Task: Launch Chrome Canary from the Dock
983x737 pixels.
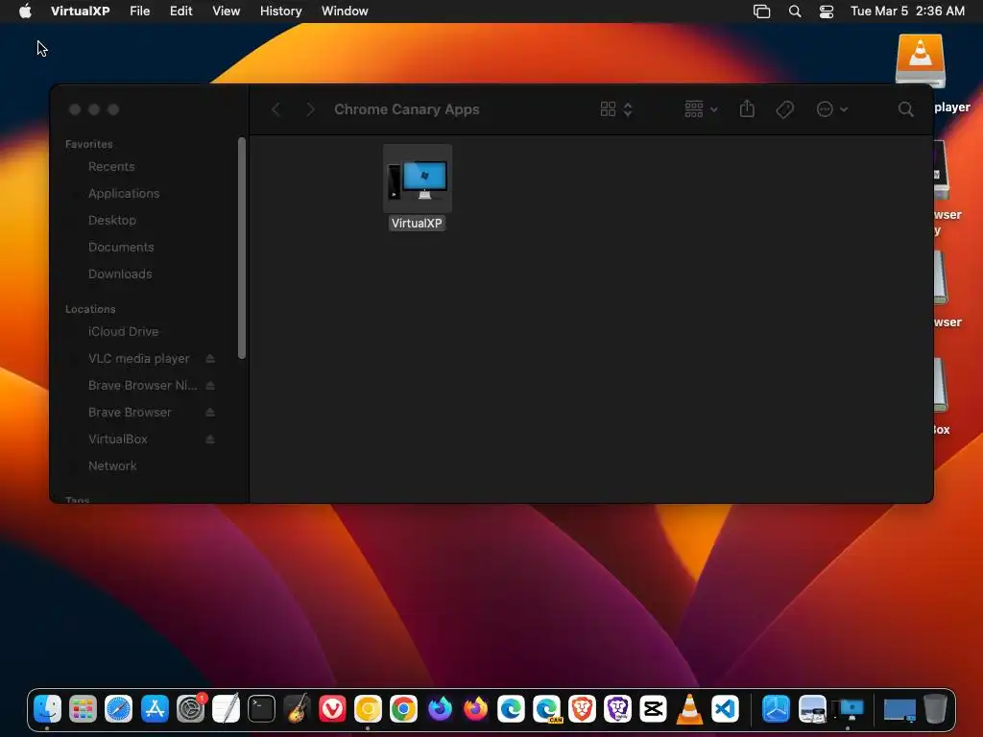Action: pyautogui.click(x=368, y=709)
